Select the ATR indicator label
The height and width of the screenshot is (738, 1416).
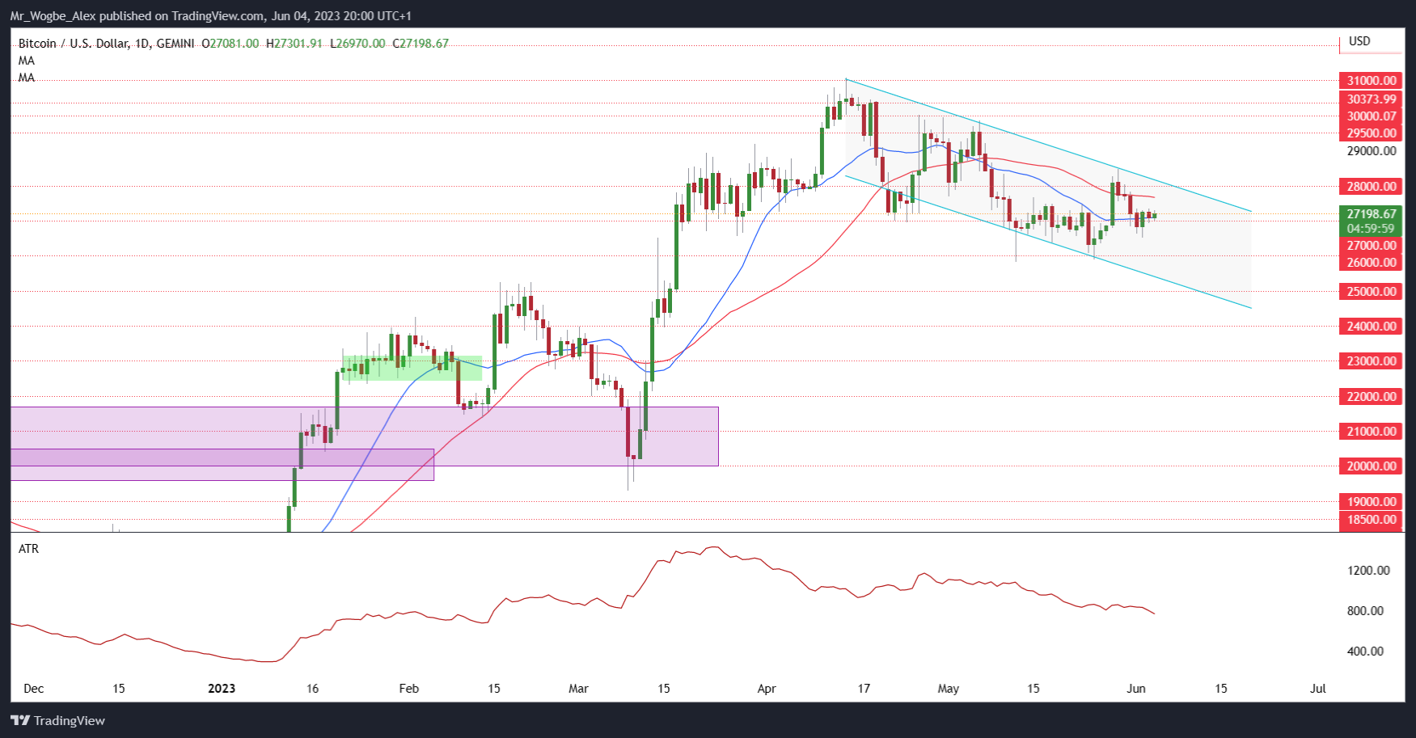28,549
